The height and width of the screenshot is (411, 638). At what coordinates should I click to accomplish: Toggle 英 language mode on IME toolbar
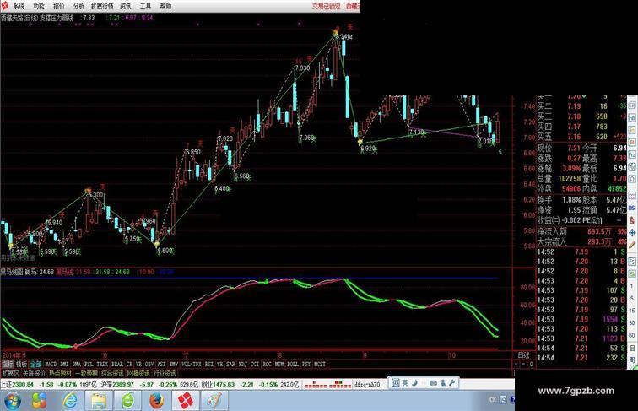(405, 383)
